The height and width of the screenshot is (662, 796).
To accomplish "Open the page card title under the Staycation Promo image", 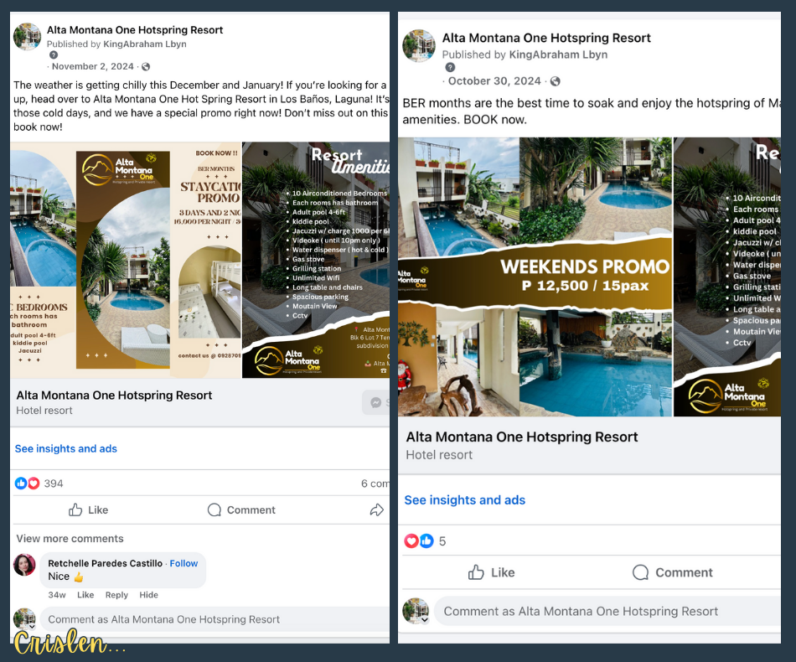I will (114, 396).
